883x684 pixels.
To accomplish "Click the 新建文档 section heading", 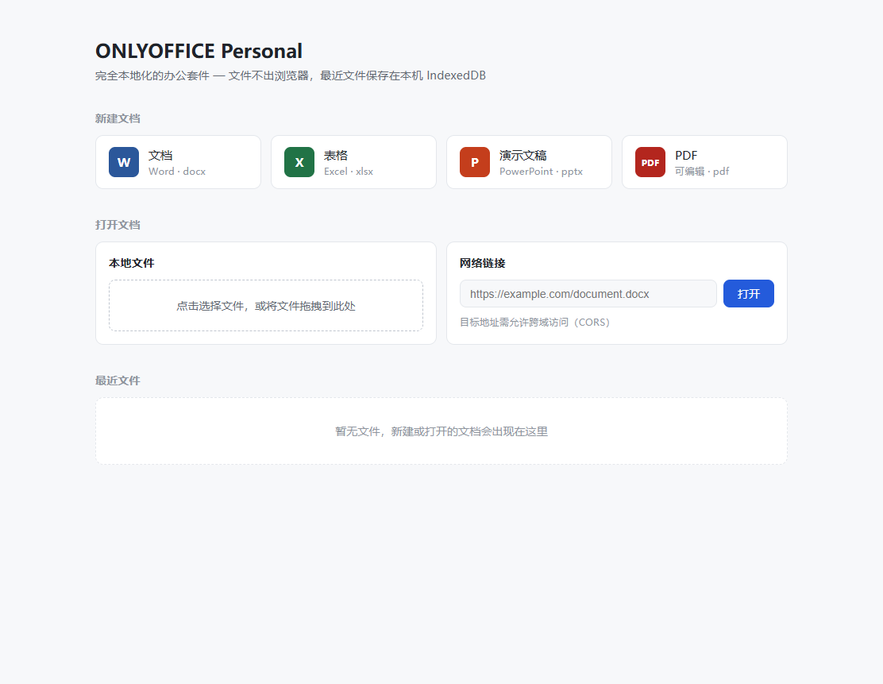I will 118,119.
